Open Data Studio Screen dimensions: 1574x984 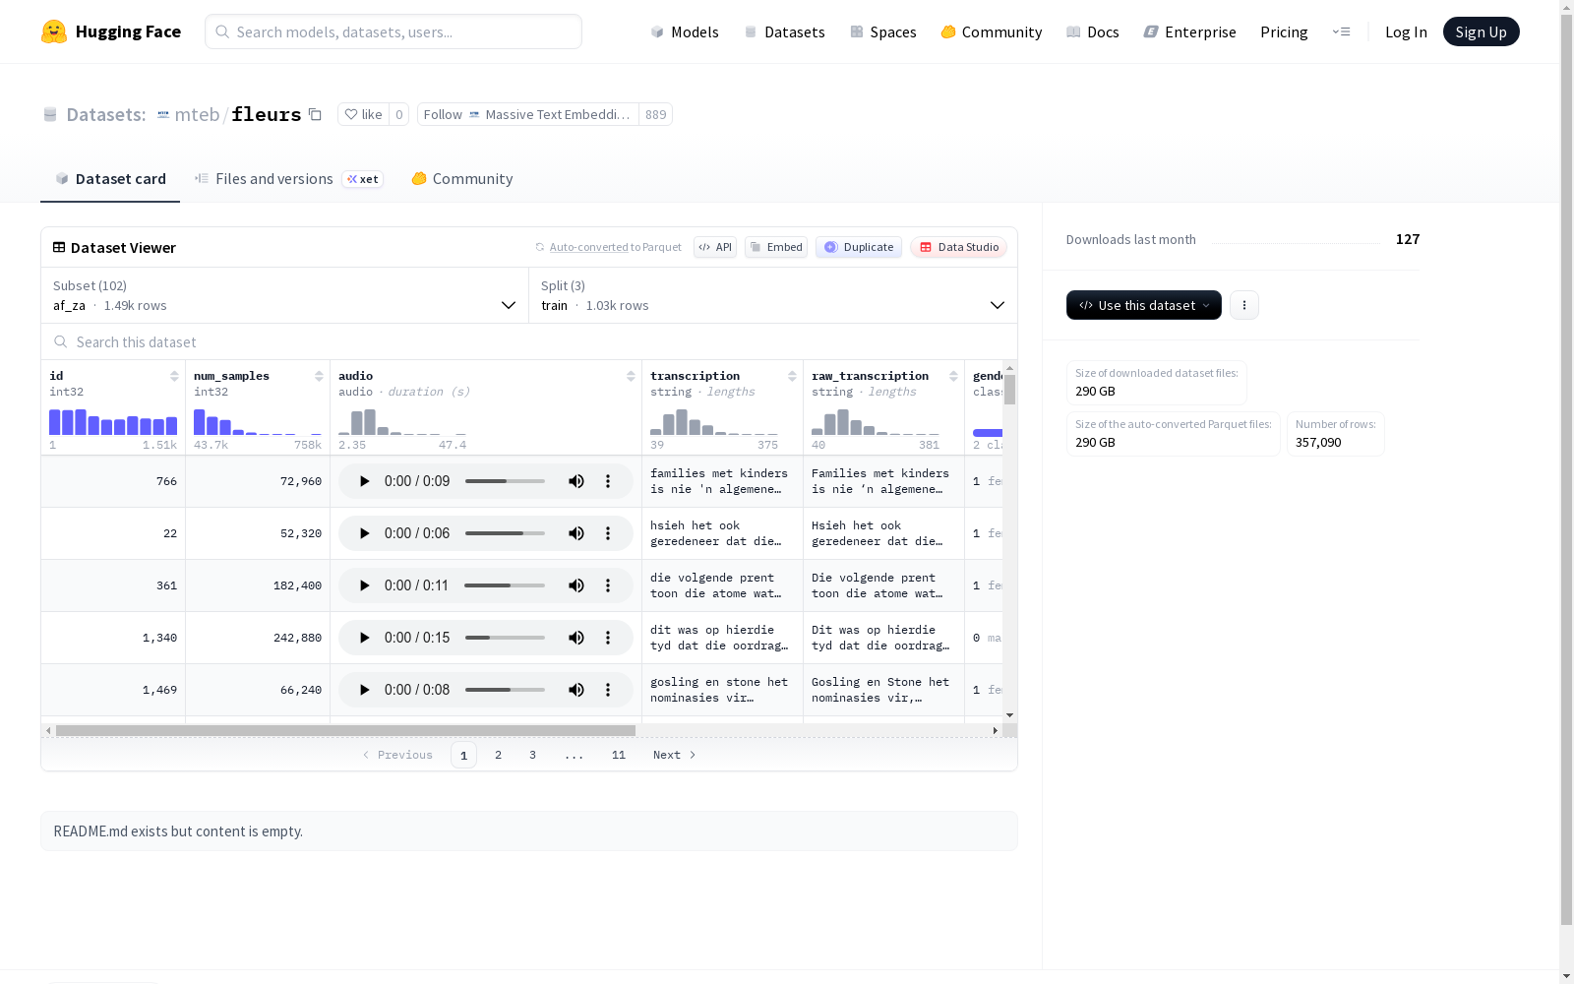pyautogui.click(x=959, y=247)
